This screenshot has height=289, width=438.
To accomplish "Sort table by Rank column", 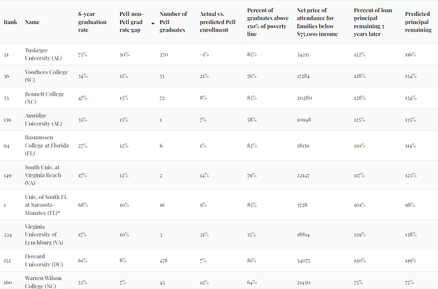I will [10, 22].
